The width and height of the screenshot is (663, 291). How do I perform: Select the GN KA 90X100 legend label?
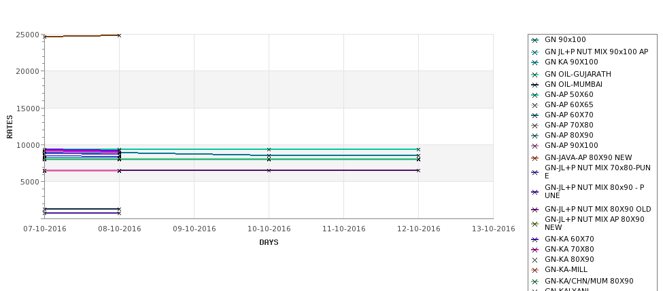click(x=571, y=62)
